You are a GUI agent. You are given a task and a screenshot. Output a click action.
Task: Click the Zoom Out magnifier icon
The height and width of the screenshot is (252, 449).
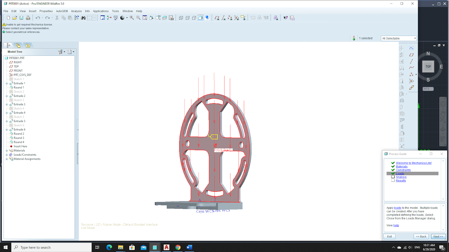click(x=138, y=18)
